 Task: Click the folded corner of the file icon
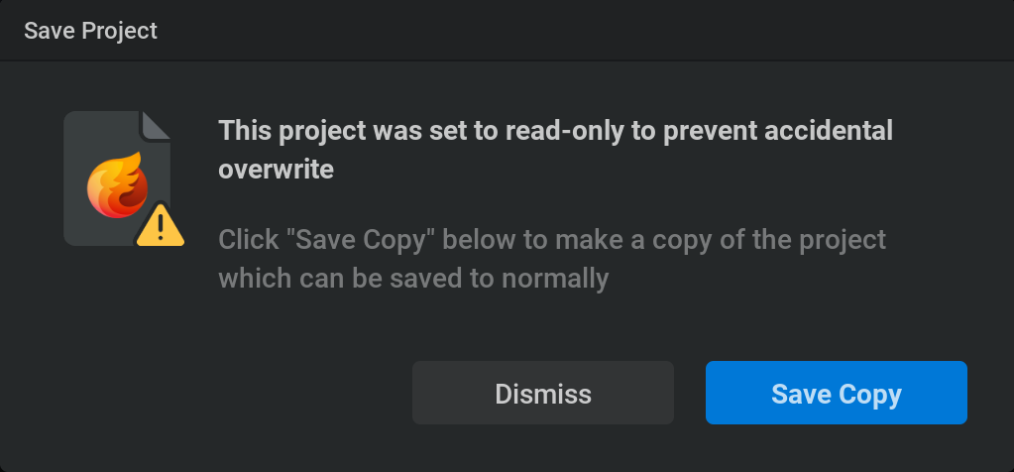pos(156,125)
